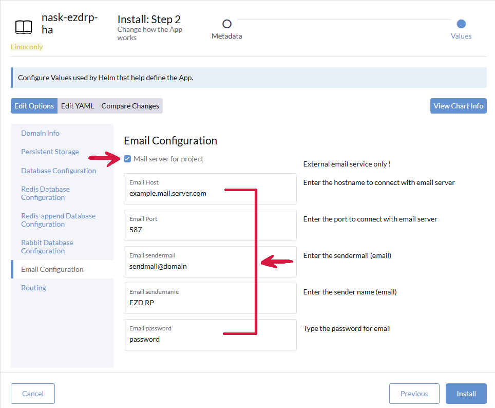Select Redis Database Configuration section
The width and height of the screenshot is (495, 408).
coord(46,193)
